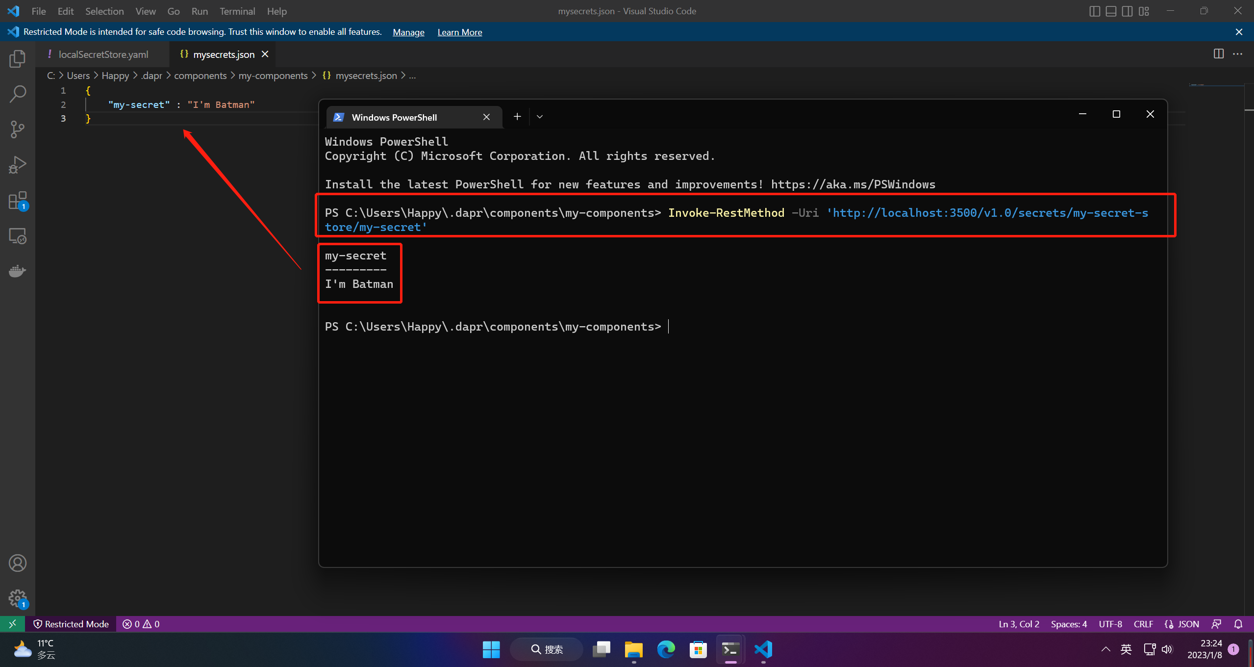Open the CRLF end-of-line selector
The height and width of the screenshot is (667, 1254).
coord(1143,624)
